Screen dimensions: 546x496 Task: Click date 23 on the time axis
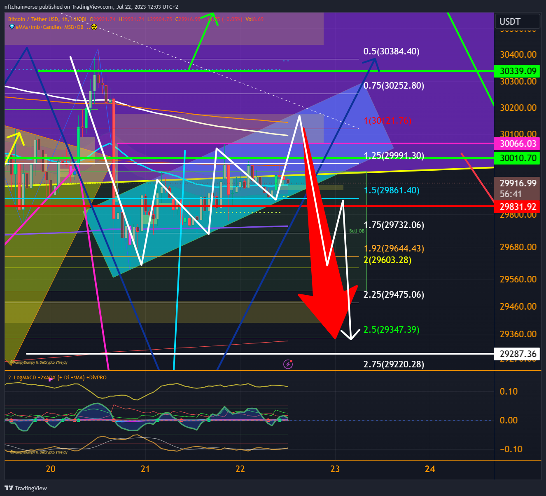335,469
